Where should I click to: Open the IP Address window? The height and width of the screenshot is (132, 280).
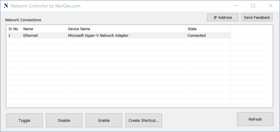tap(223, 17)
